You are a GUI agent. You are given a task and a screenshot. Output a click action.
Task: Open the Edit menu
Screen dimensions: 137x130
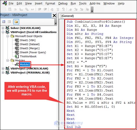pos(19,3)
